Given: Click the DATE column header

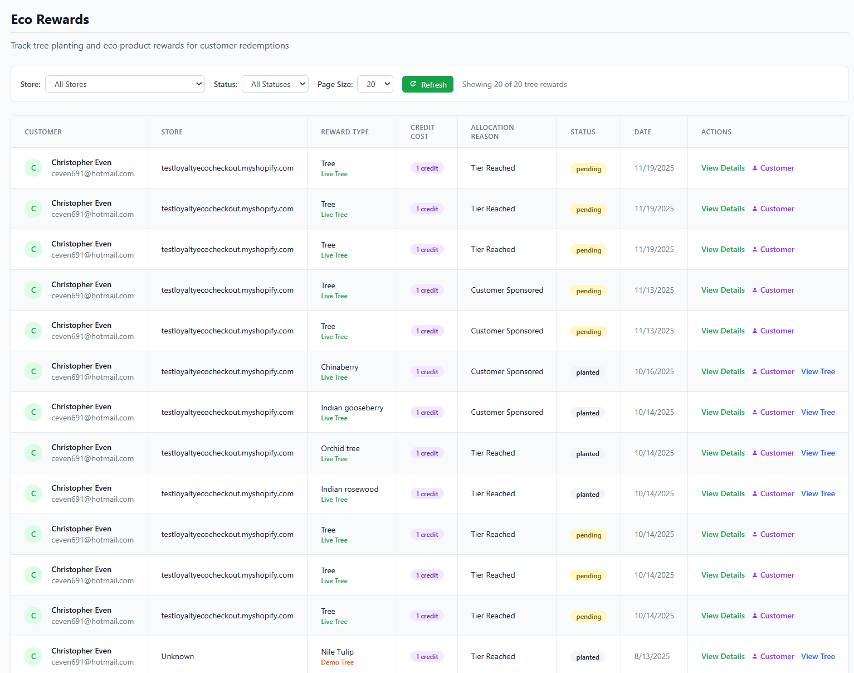Looking at the screenshot, I should click(x=642, y=132).
